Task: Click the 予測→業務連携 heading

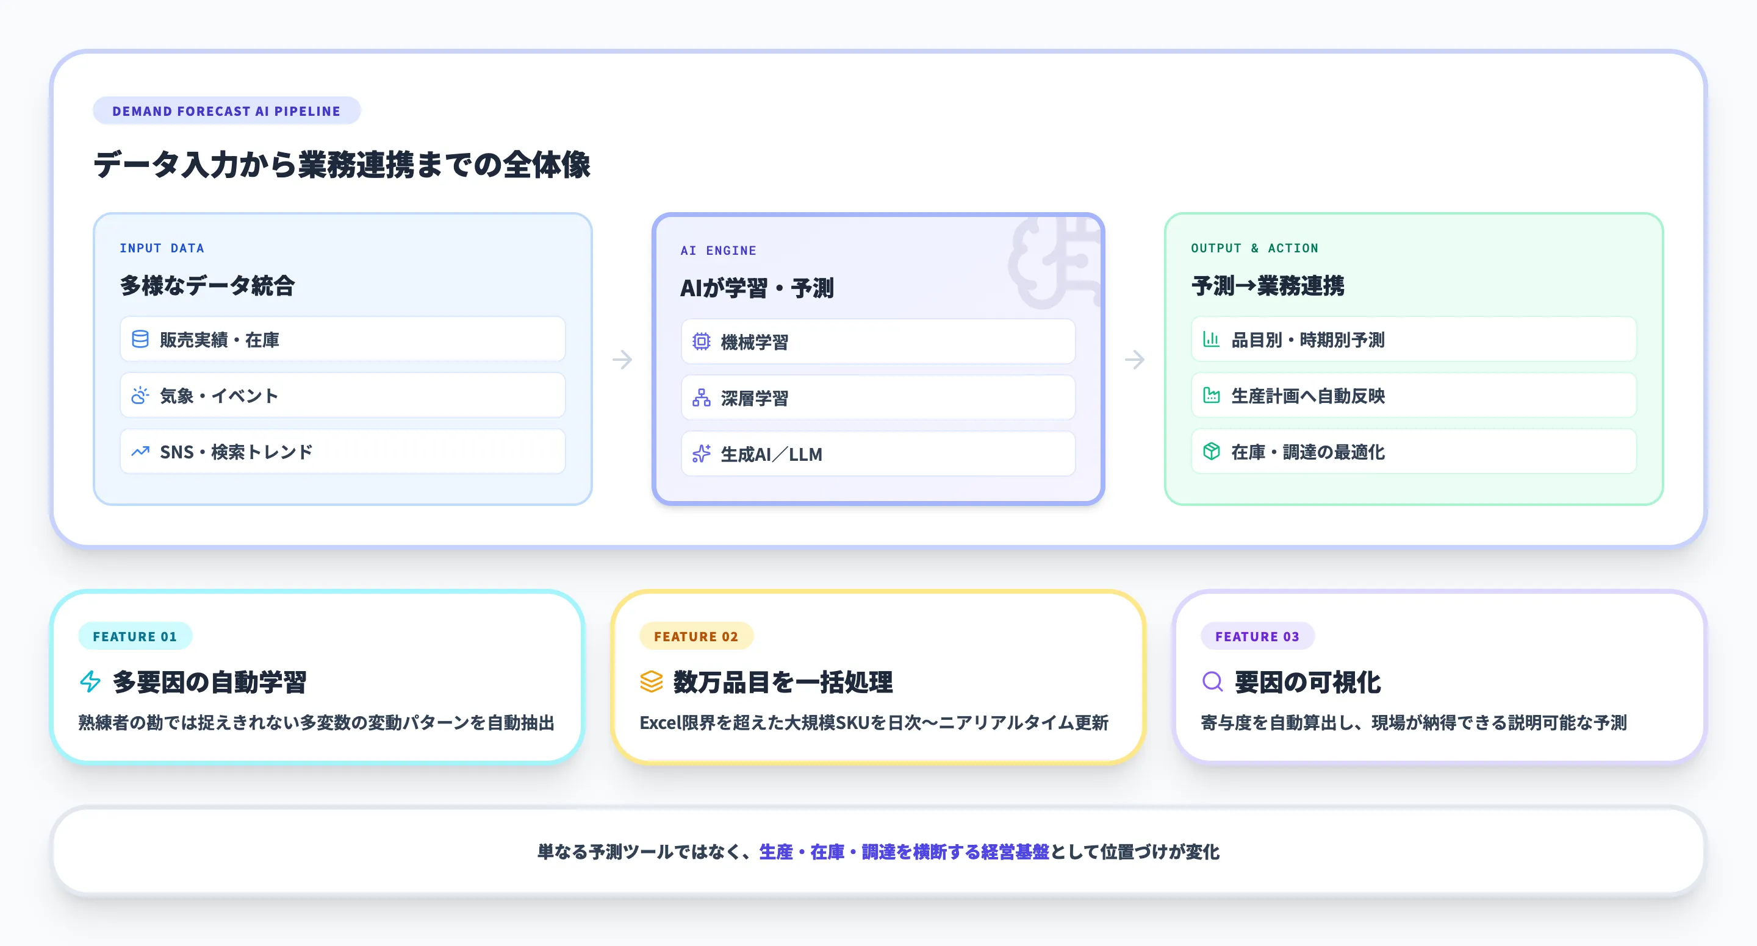Action: 1267,286
